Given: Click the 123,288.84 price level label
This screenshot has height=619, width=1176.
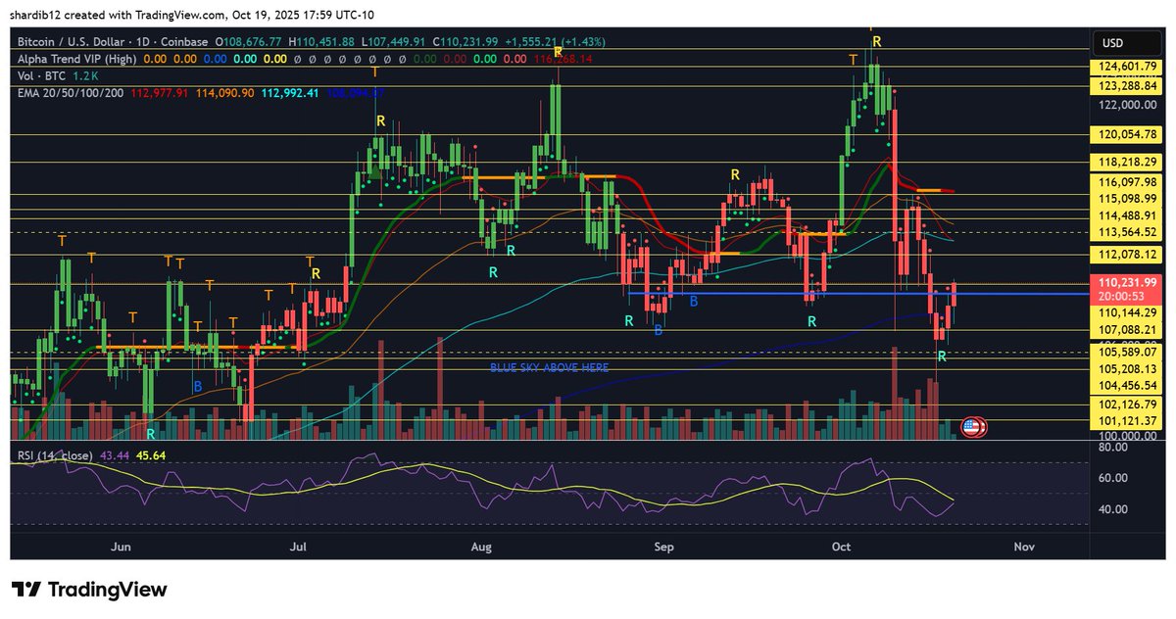Looking at the screenshot, I should tap(1128, 86).
